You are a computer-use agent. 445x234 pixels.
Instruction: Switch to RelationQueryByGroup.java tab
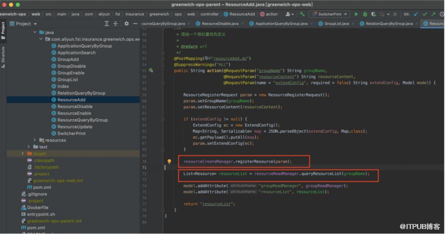tap(389, 24)
